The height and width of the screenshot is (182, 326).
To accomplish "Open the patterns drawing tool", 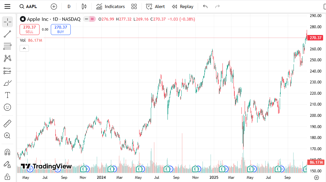I will (x=7, y=58).
